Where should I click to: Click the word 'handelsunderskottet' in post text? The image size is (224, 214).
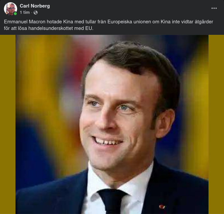51,28
